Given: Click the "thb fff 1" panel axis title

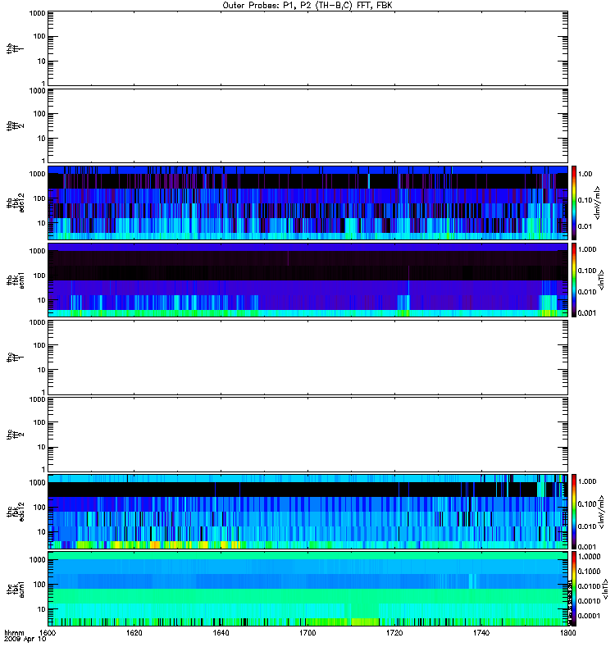Looking at the screenshot, I should click(x=15, y=48).
